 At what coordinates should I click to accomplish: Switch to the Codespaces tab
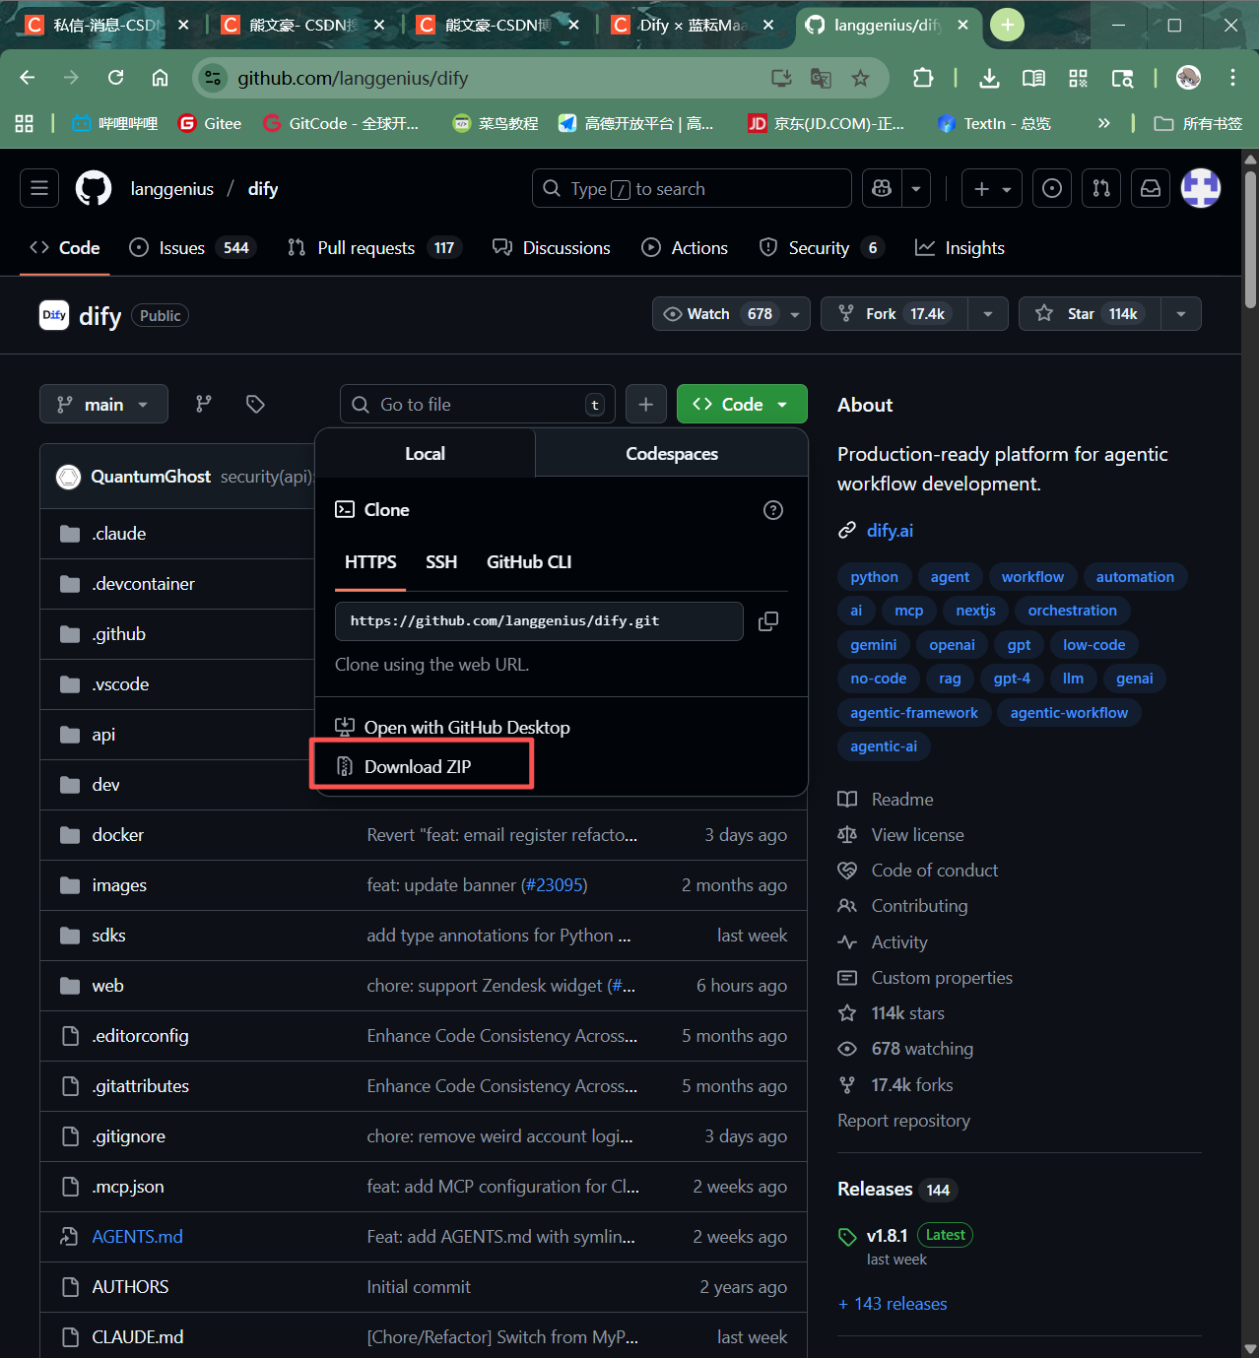672,454
